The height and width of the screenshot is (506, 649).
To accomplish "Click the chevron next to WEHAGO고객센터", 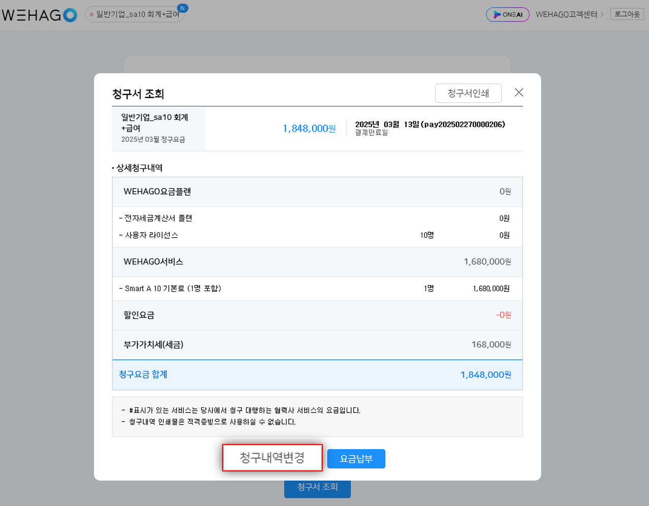I will tap(602, 14).
